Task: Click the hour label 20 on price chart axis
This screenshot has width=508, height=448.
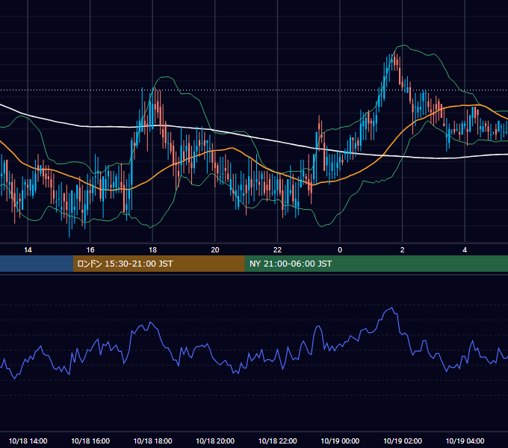Action: pos(215,250)
